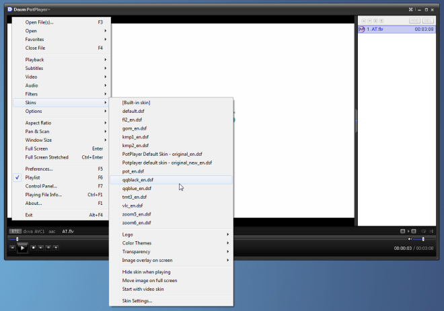Expand the Filters submenu

(x=61, y=94)
